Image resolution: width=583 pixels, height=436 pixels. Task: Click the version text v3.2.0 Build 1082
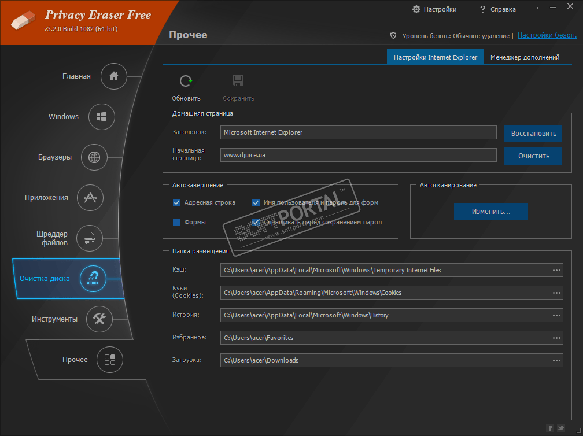click(81, 29)
